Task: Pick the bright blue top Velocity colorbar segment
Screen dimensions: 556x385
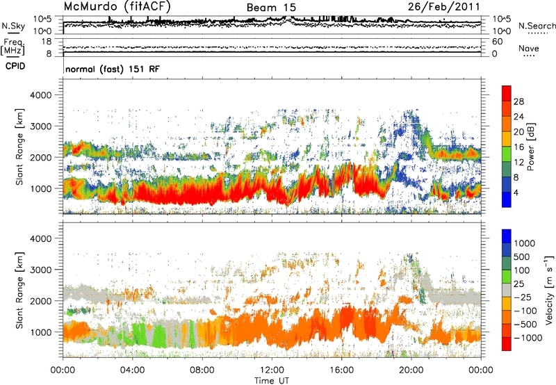Action: coord(507,236)
